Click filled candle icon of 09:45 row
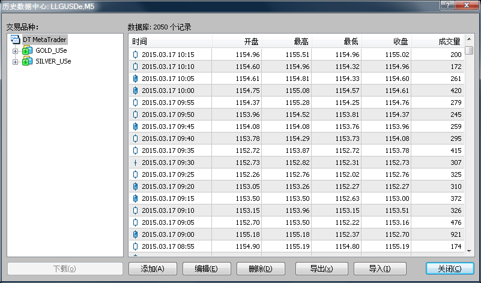This screenshot has height=283, width=481. (x=135, y=127)
